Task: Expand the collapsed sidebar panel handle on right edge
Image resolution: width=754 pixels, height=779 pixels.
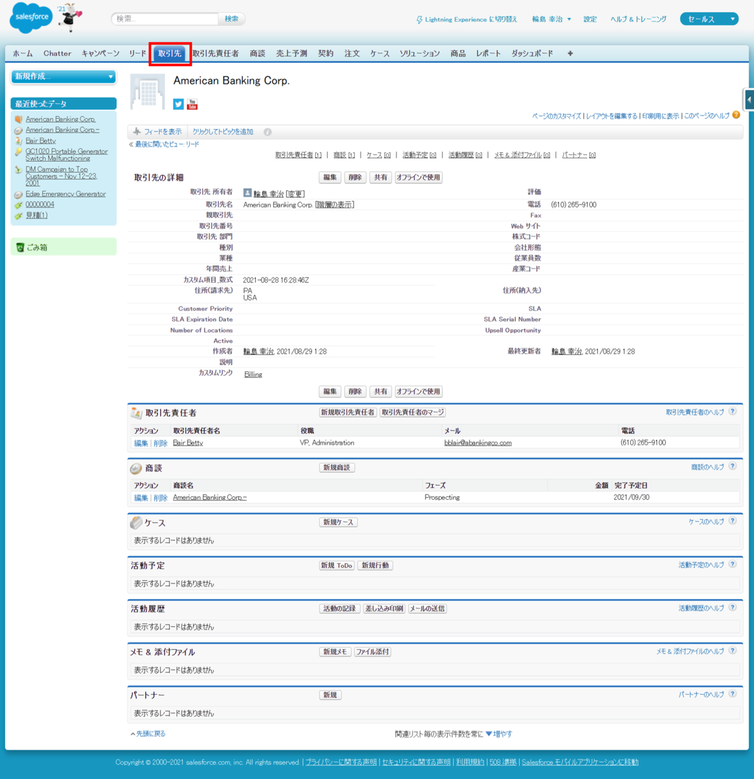Action: click(748, 100)
